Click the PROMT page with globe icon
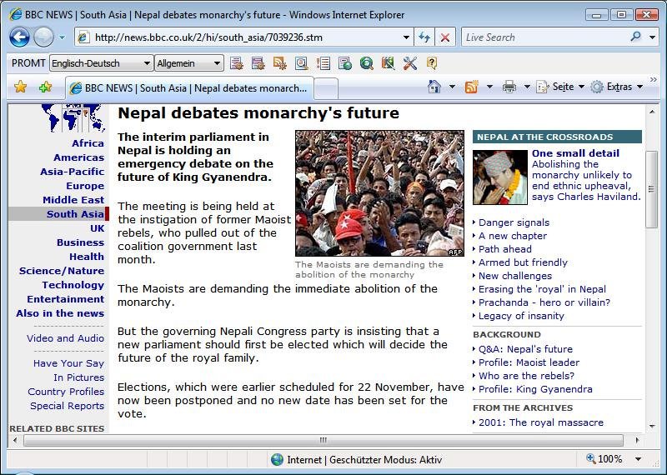Viewport: 667px width, 475px height. tap(345, 63)
